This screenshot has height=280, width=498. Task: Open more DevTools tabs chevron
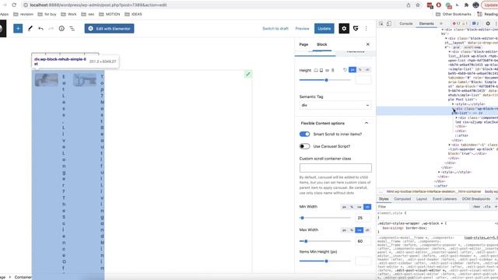pyautogui.click(x=441, y=23)
